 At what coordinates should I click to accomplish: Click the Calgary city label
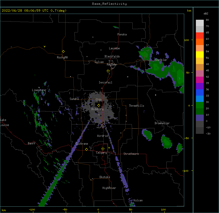click(x=101, y=153)
